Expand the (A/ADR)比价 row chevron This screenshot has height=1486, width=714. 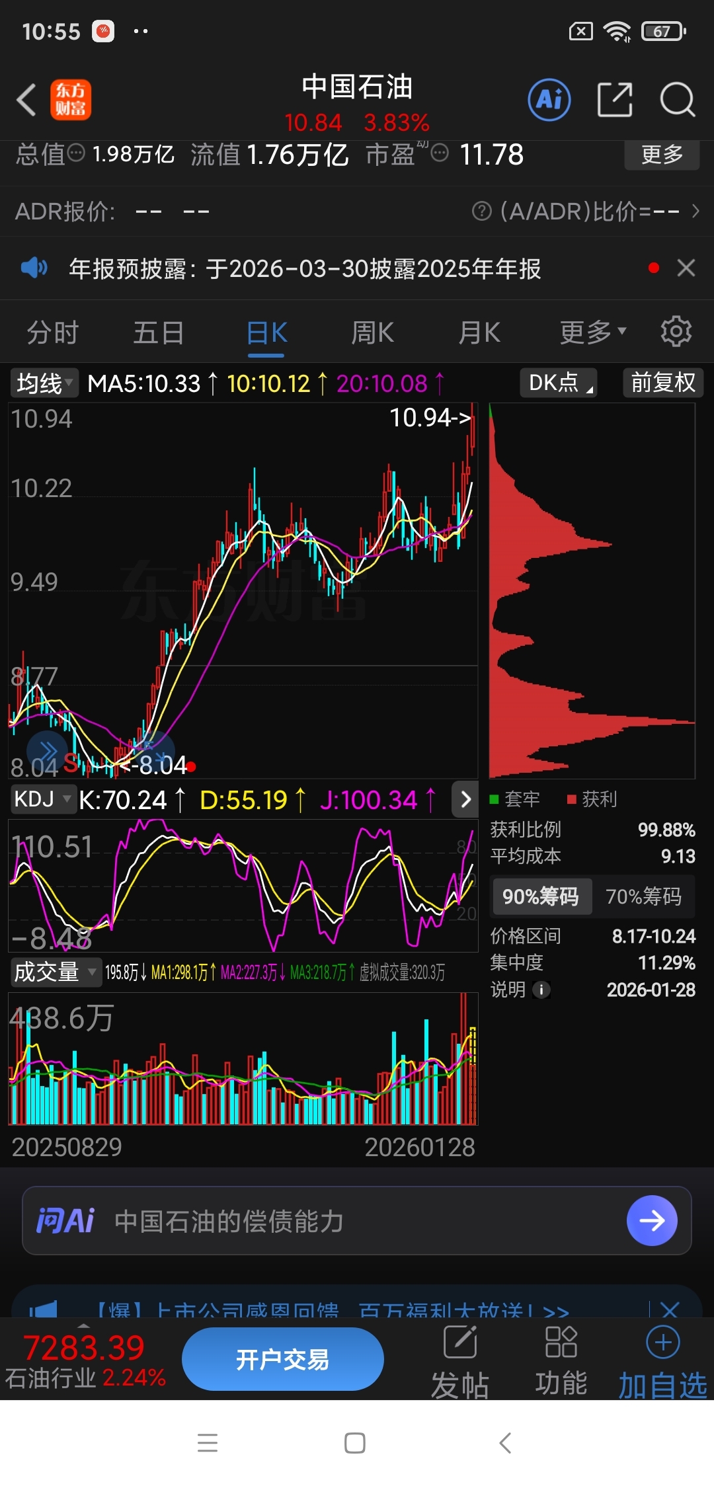tap(695, 212)
